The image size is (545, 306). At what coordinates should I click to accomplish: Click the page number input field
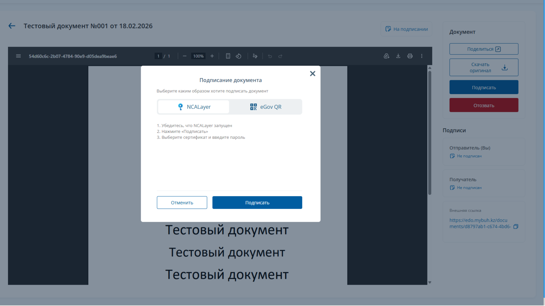tap(158, 56)
